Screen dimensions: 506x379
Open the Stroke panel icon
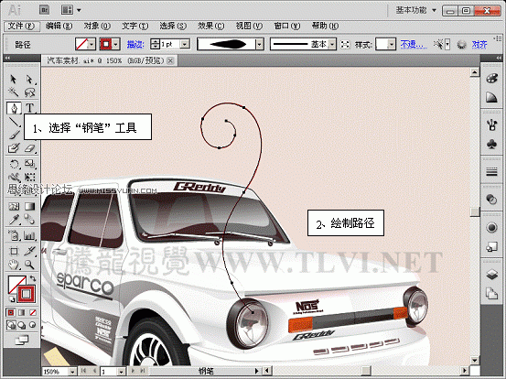491,172
